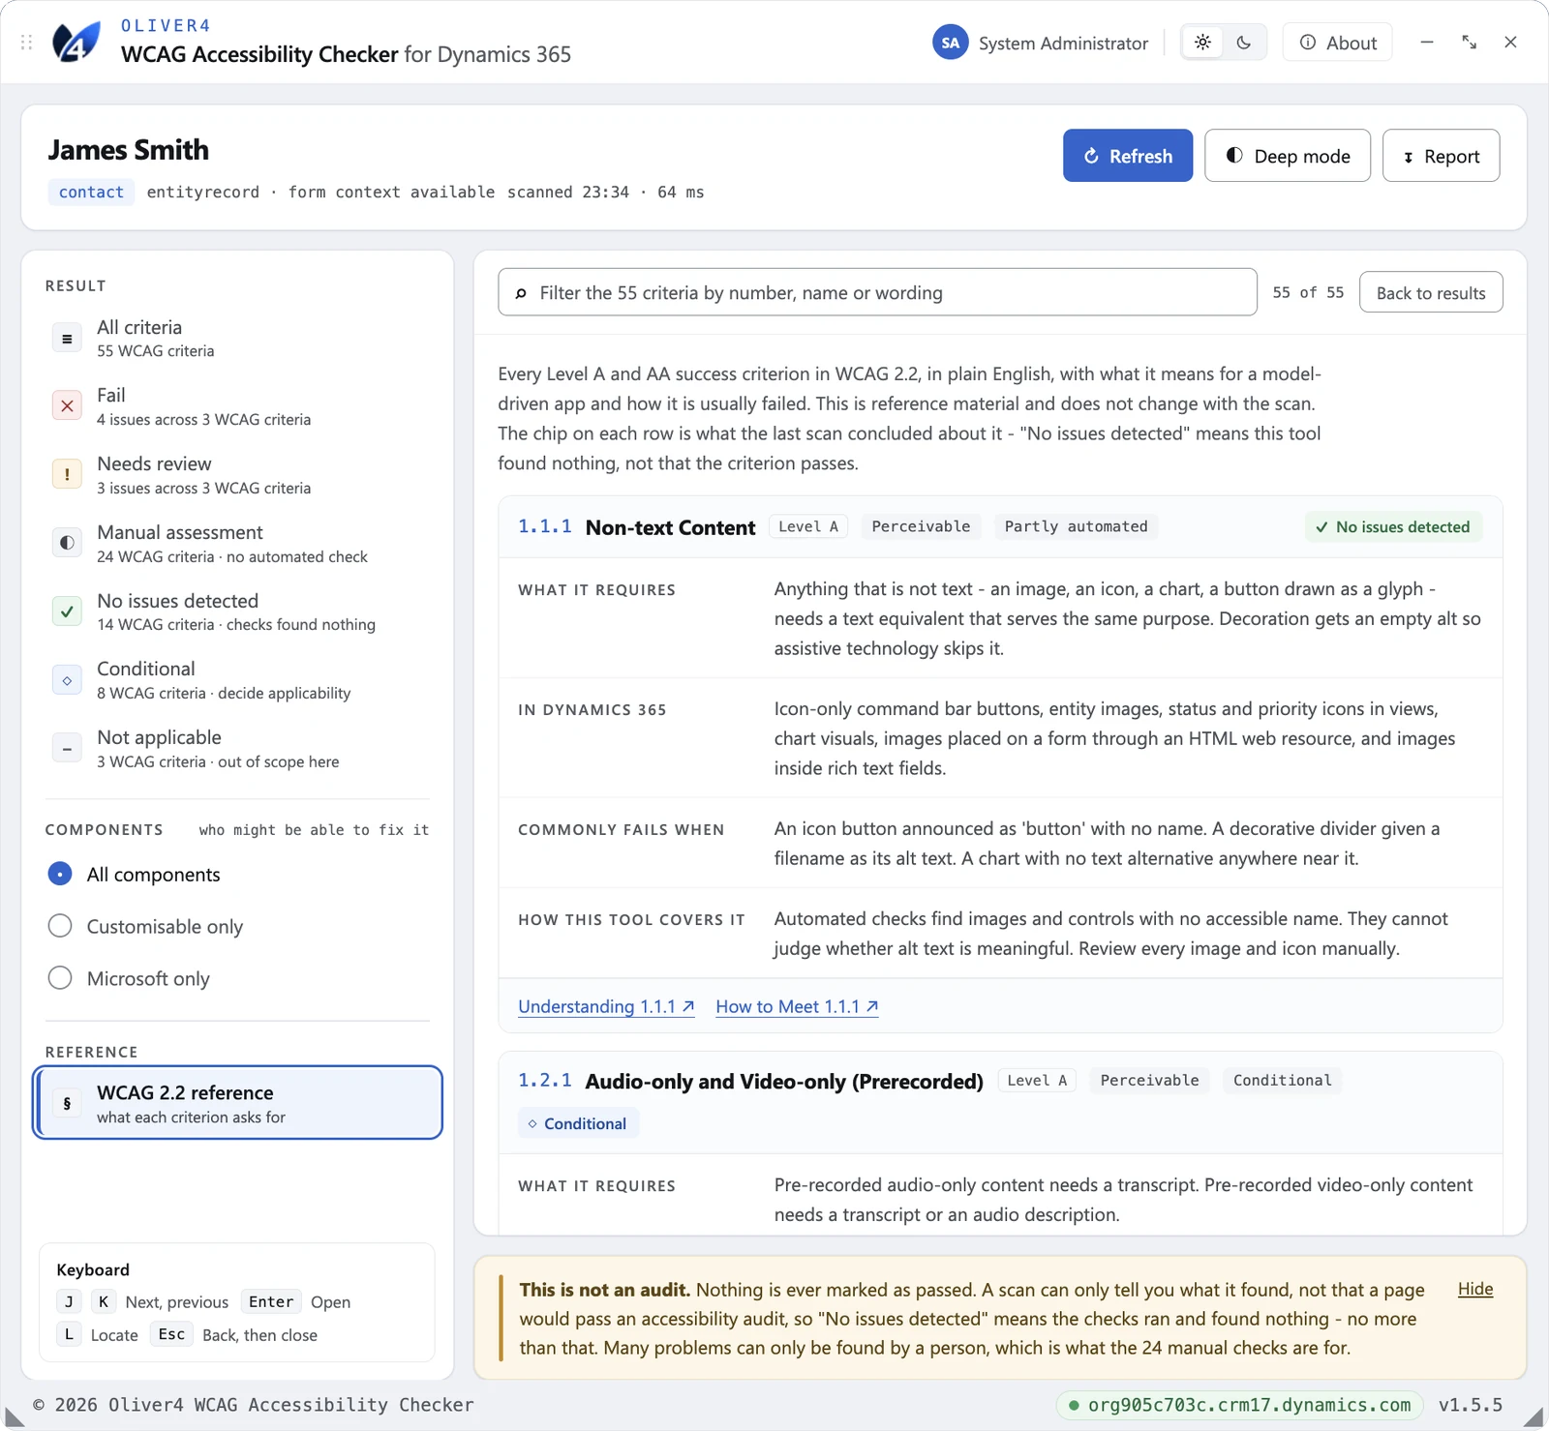Screen dimensions: 1549x1431
Task: Click the green No issues checkmark icon
Action: [67, 611]
